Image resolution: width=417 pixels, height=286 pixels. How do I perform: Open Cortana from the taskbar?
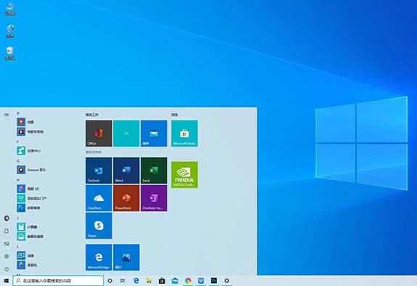click(x=110, y=281)
